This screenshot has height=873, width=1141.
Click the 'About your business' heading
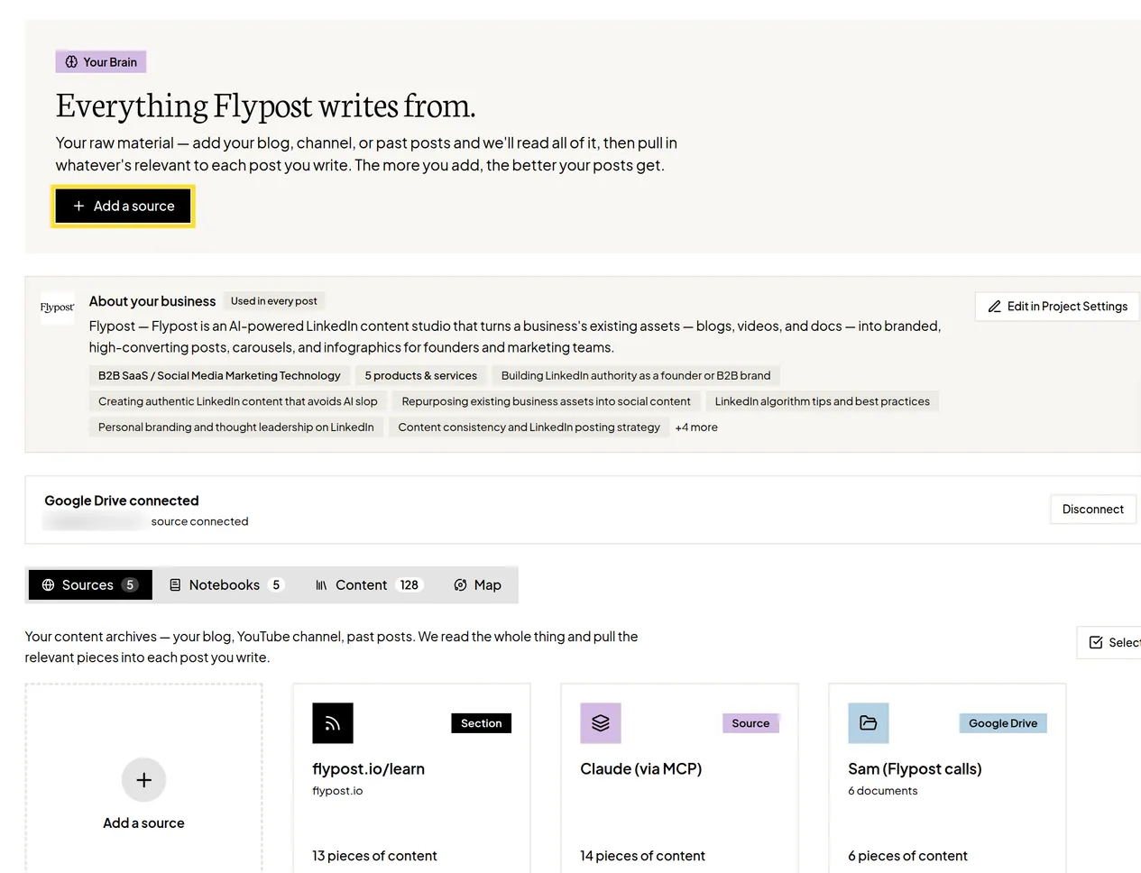[x=152, y=301]
